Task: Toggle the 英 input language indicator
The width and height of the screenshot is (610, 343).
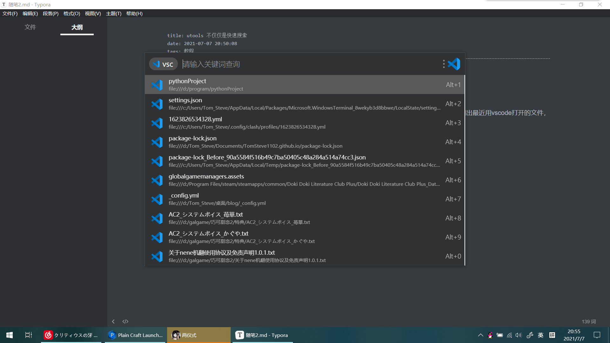Action: click(540, 335)
